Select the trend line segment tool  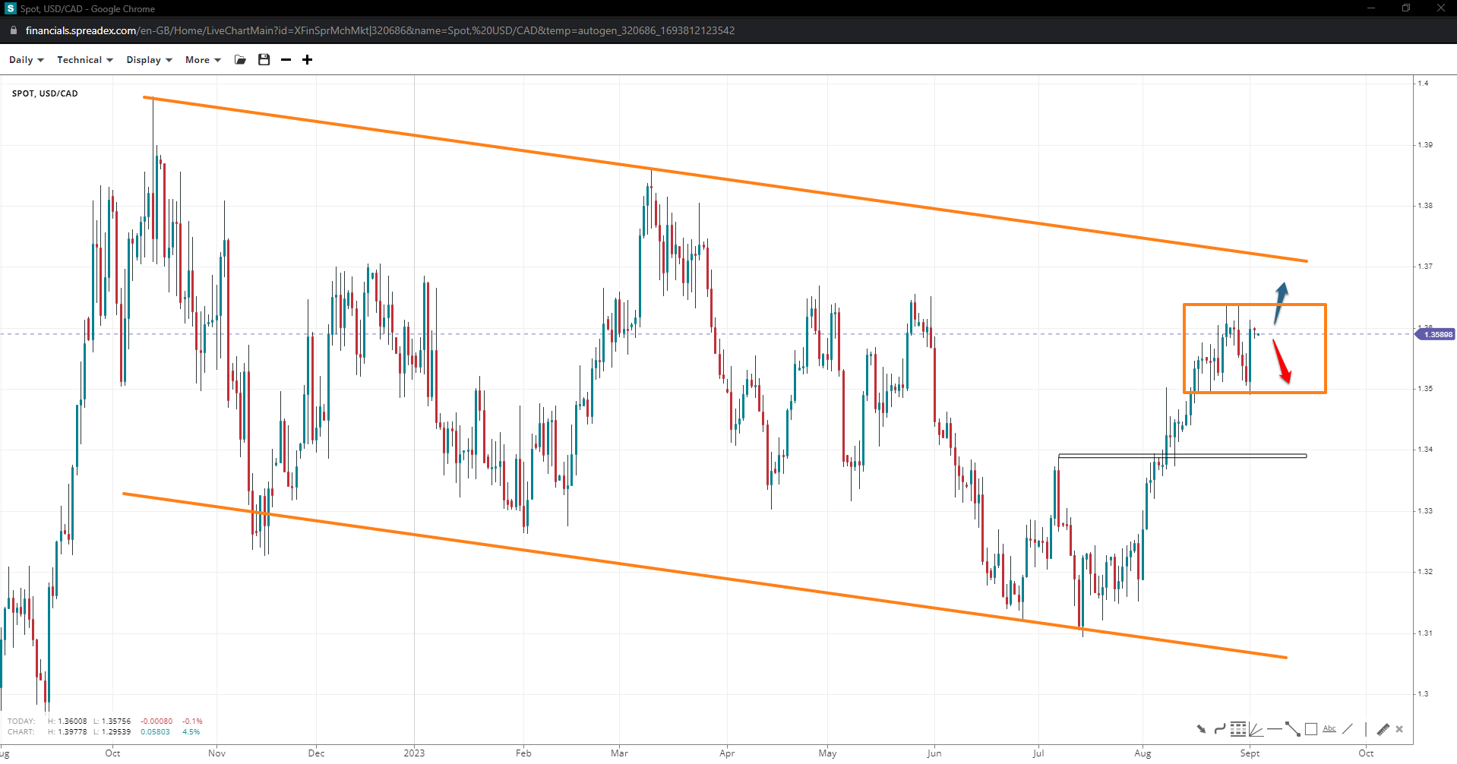(x=1292, y=729)
